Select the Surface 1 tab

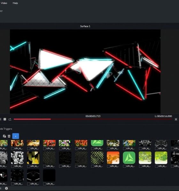[85, 26]
